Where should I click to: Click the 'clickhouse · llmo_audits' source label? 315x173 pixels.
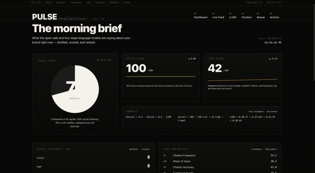click(264, 149)
